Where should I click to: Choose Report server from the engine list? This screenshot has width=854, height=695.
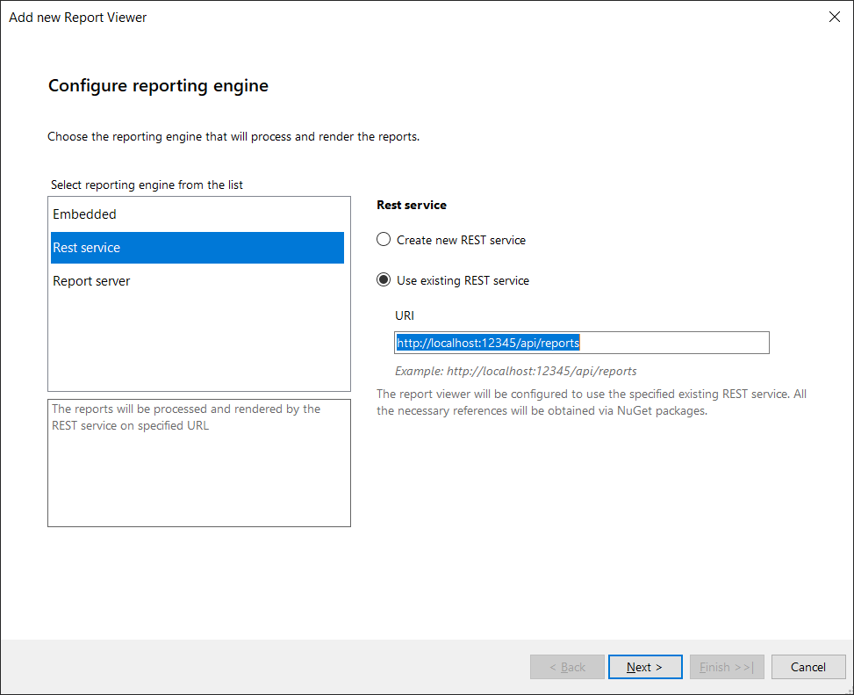coord(197,281)
